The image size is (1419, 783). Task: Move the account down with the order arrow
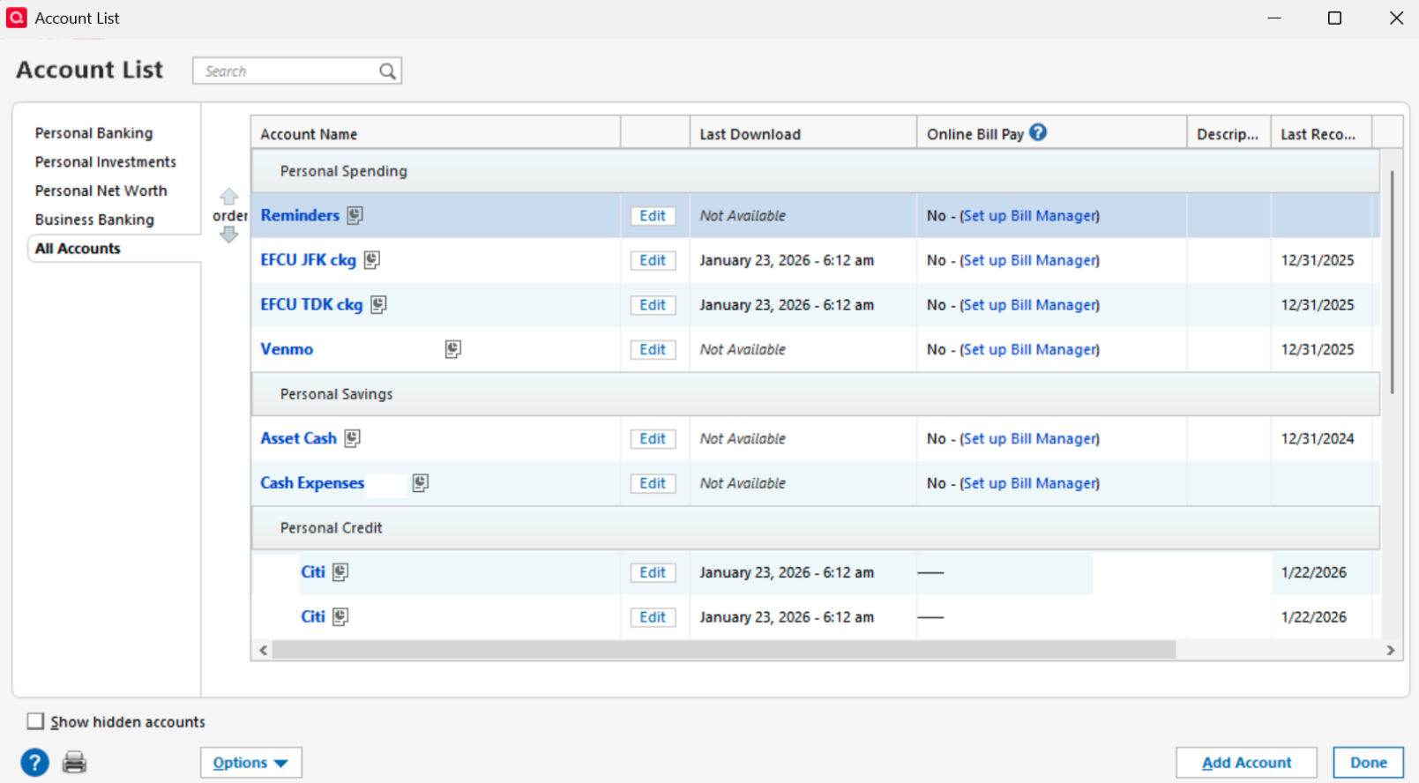[x=229, y=235]
